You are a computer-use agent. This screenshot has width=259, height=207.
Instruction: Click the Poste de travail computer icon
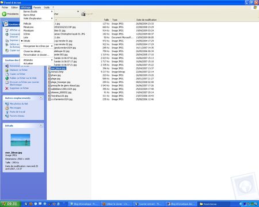7,112
